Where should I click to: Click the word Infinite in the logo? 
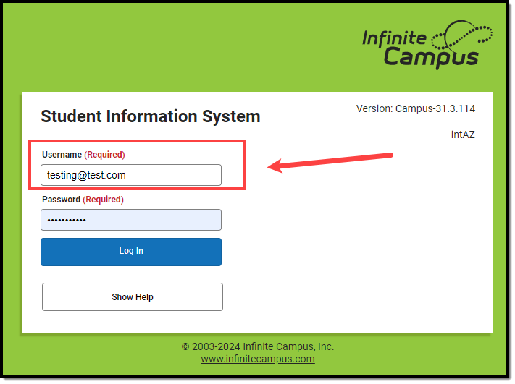[x=394, y=38]
